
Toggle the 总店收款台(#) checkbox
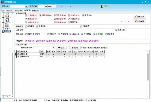coord(26,22)
